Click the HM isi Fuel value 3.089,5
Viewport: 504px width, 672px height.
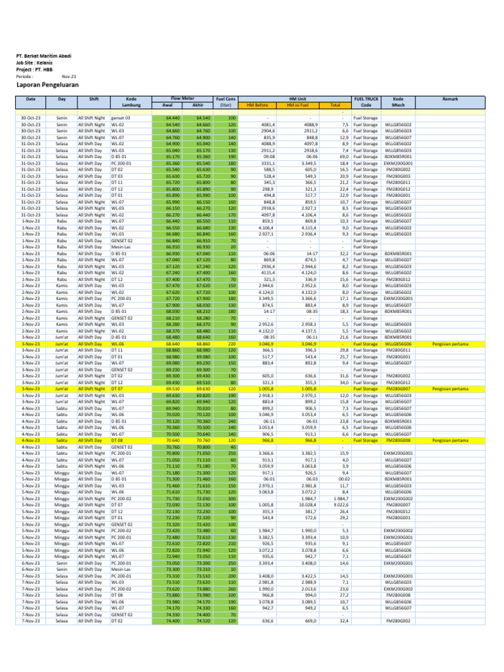[x=309, y=602]
